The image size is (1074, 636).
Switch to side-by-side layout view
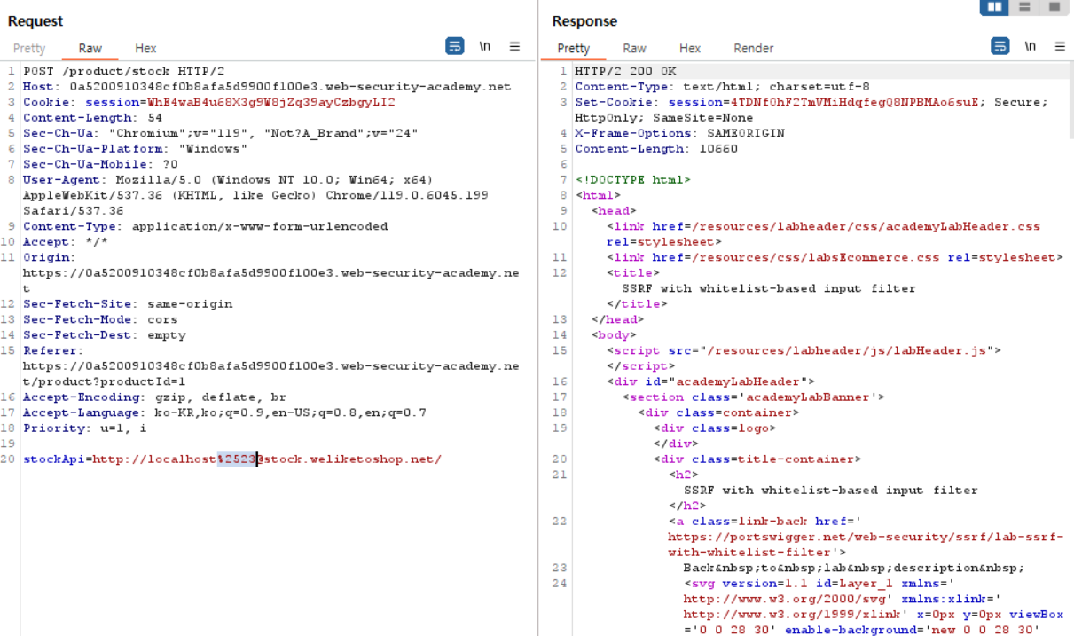pyautogui.click(x=994, y=7)
